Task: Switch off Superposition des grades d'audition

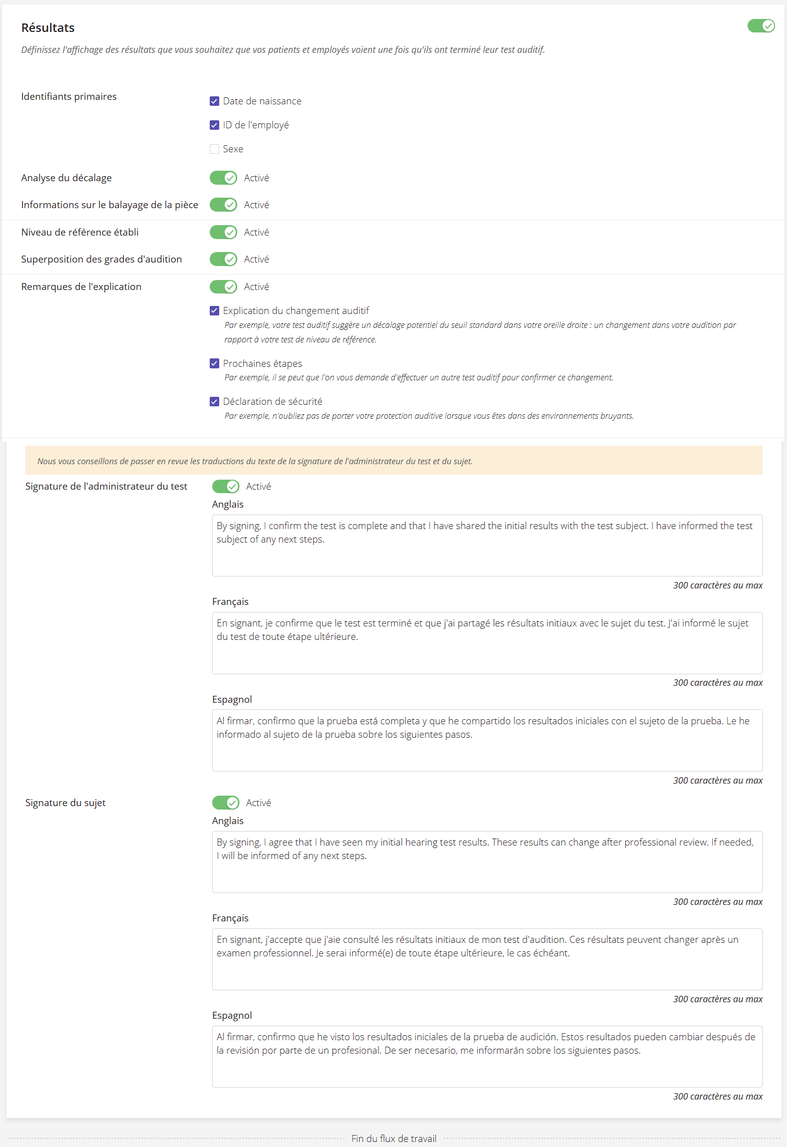Action: pos(223,259)
